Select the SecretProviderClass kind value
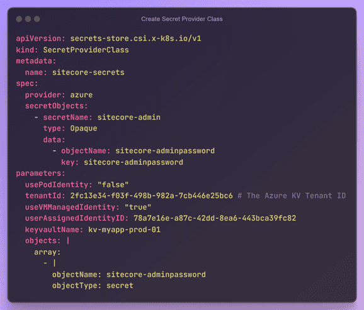This screenshot has height=310, width=364. (86, 50)
